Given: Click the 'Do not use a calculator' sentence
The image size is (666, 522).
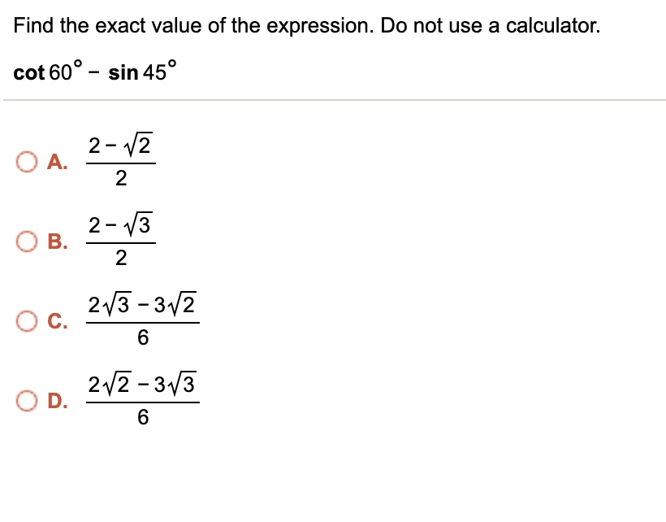Looking at the screenshot, I should point(490,25).
